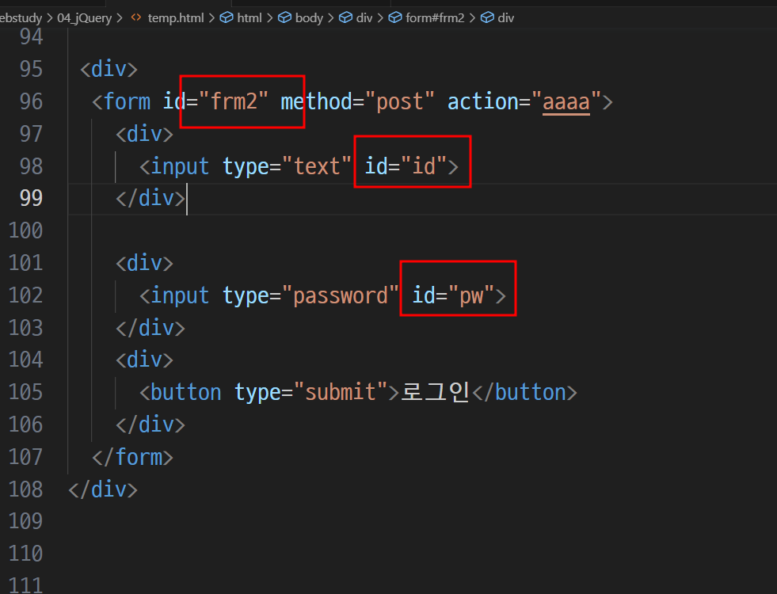
Task: Open the body breadcrumb segment
Action: click(x=309, y=18)
